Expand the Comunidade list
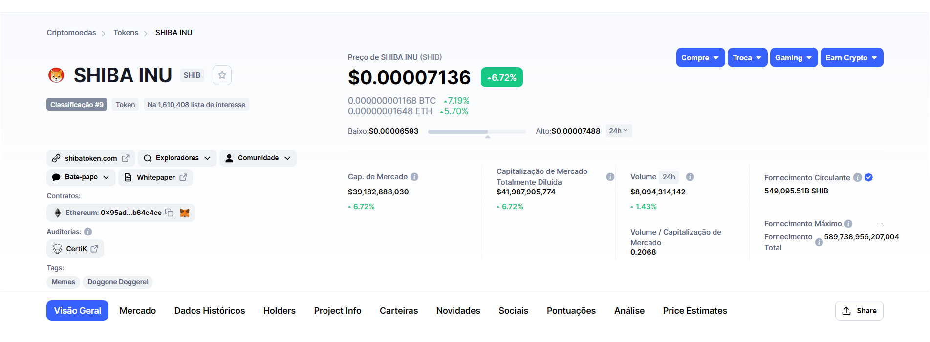930x342 pixels. pos(258,158)
